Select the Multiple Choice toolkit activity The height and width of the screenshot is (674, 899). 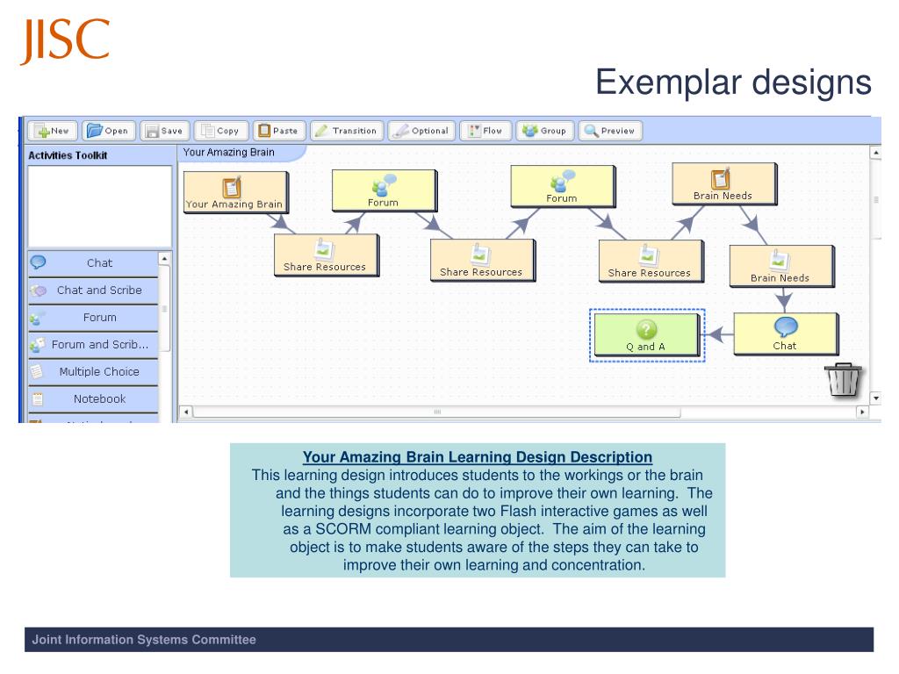click(x=93, y=372)
